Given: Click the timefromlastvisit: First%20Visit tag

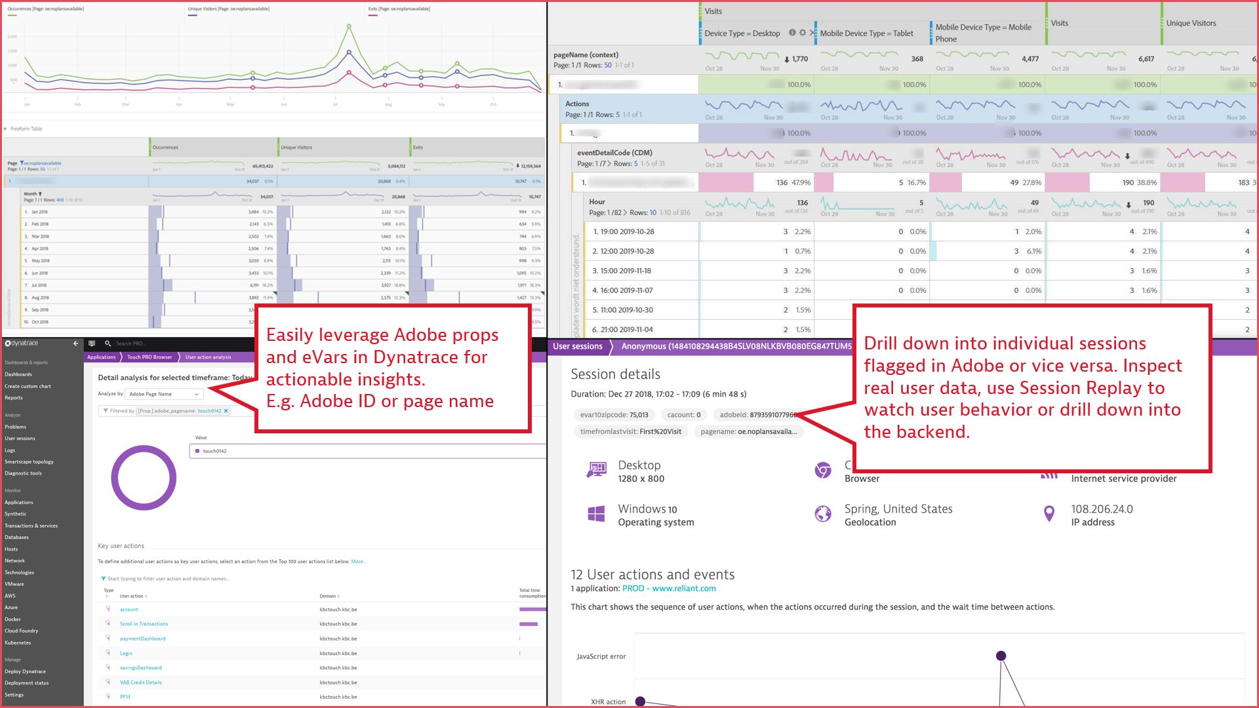Looking at the screenshot, I should (x=630, y=431).
